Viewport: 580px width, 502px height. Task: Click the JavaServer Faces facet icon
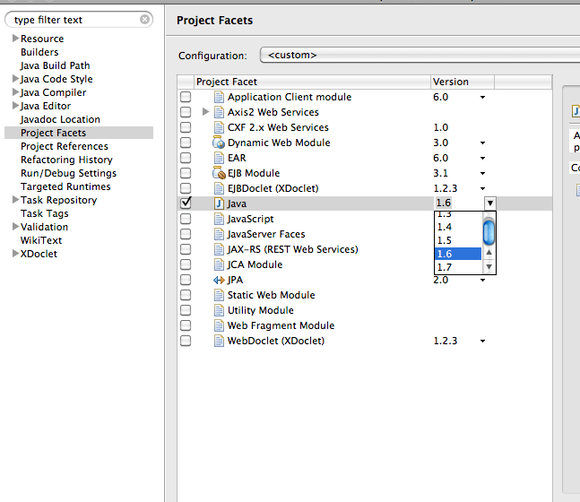219,234
